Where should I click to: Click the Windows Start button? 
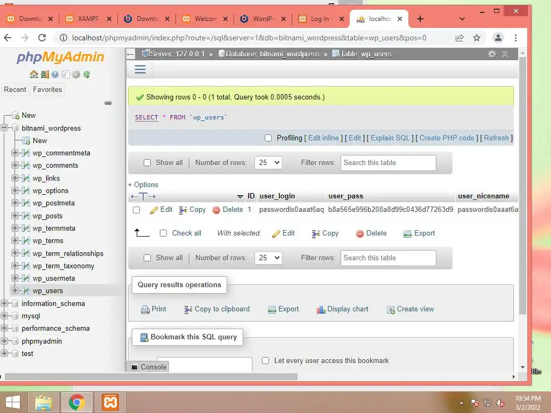[x=13, y=402]
